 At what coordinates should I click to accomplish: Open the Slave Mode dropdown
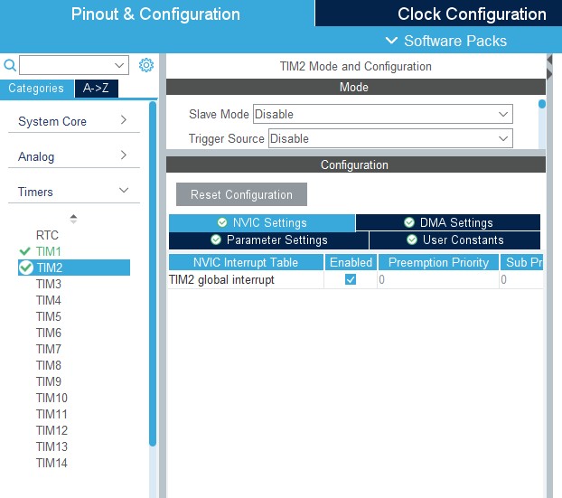click(x=383, y=114)
